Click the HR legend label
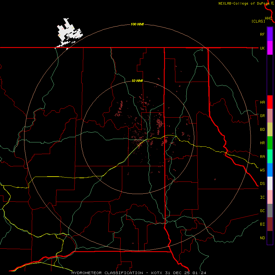The height and width of the screenshot is (275, 275). pyautogui.click(x=262, y=143)
